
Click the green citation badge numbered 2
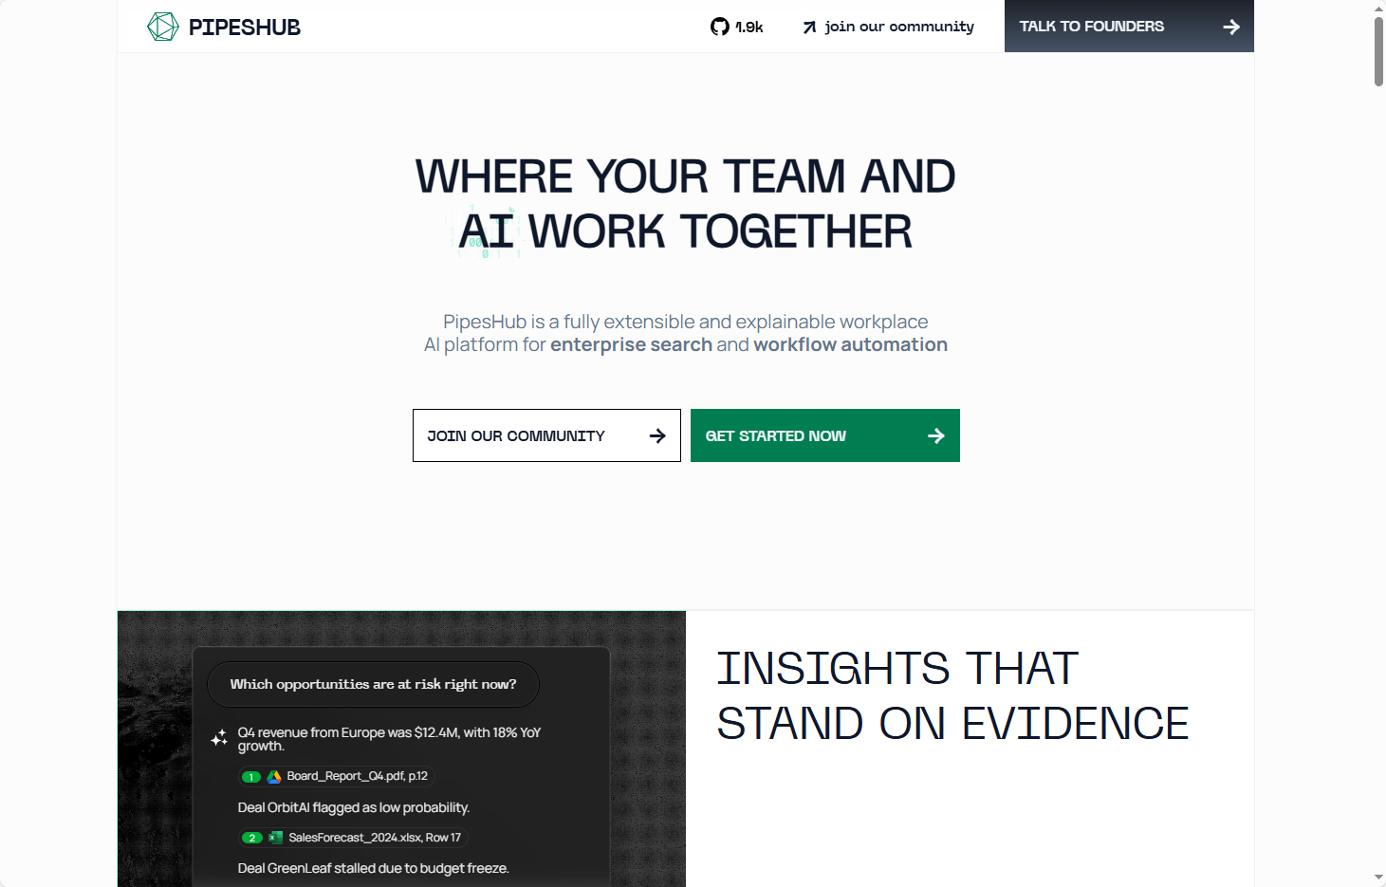click(x=251, y=838)
